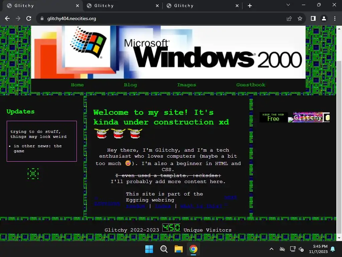This screenshot has height=257, width=342.
Task: Switch to the third Glitchy tab
Action: 203,6
